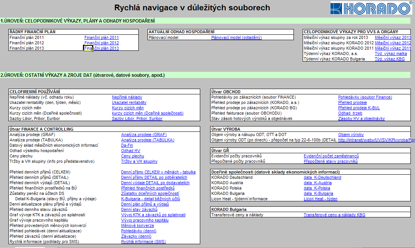Open Plánovací model (odladěný) link
The image size is (415, 248).
coord(236,37)
